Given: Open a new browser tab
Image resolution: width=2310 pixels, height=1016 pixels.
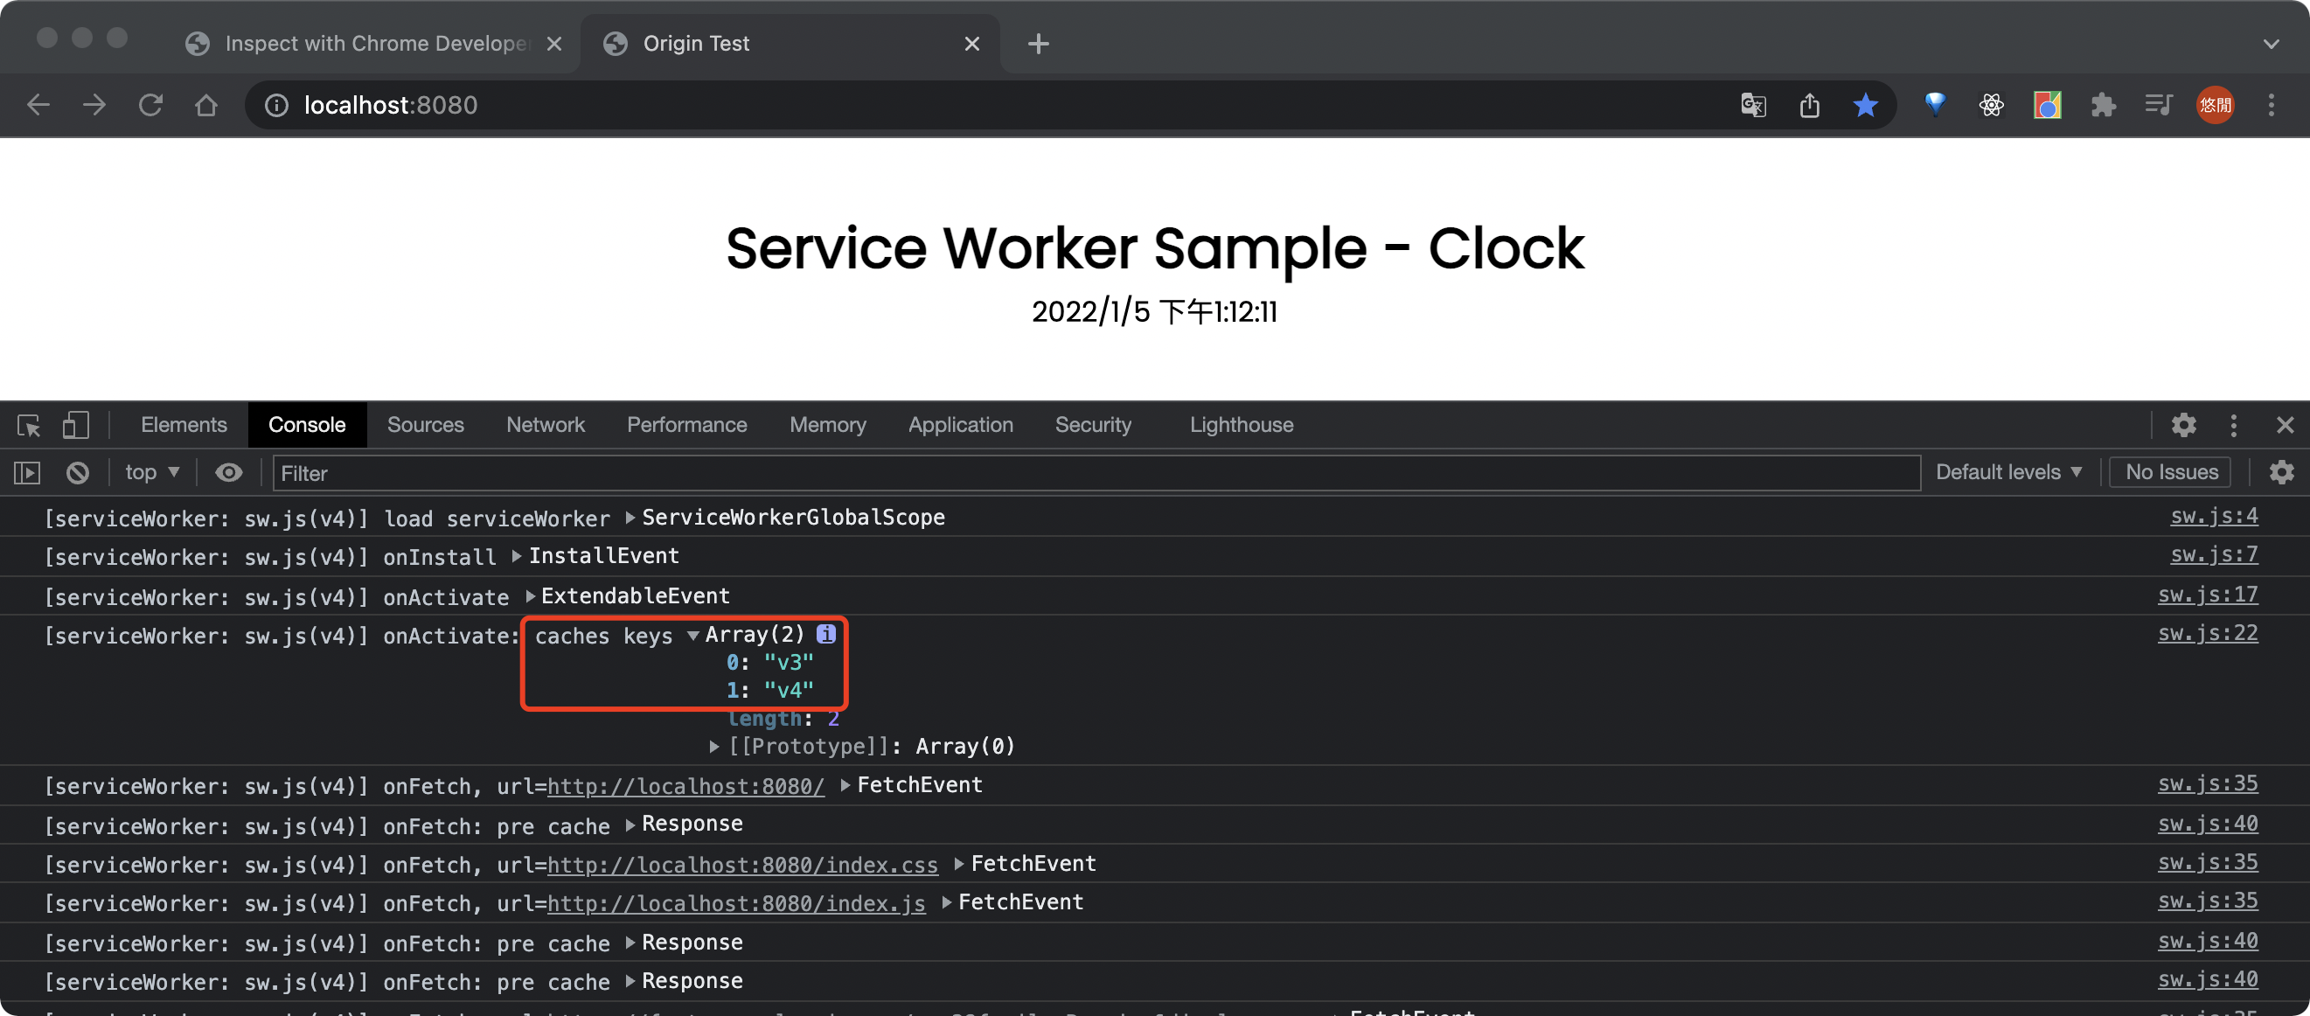Looking at the screenshot, I should [x=1039, y=43].
